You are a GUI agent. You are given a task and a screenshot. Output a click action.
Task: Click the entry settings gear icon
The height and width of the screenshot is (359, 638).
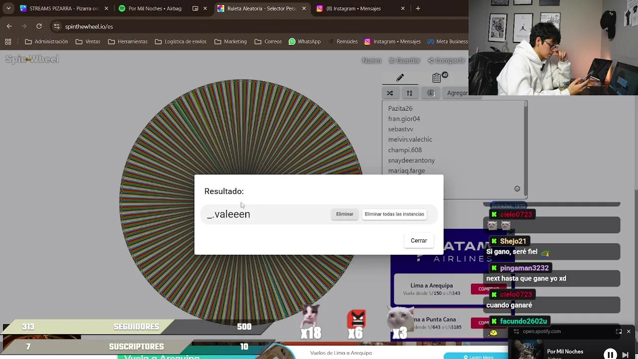pyautogui.click(x=431, y=93)
